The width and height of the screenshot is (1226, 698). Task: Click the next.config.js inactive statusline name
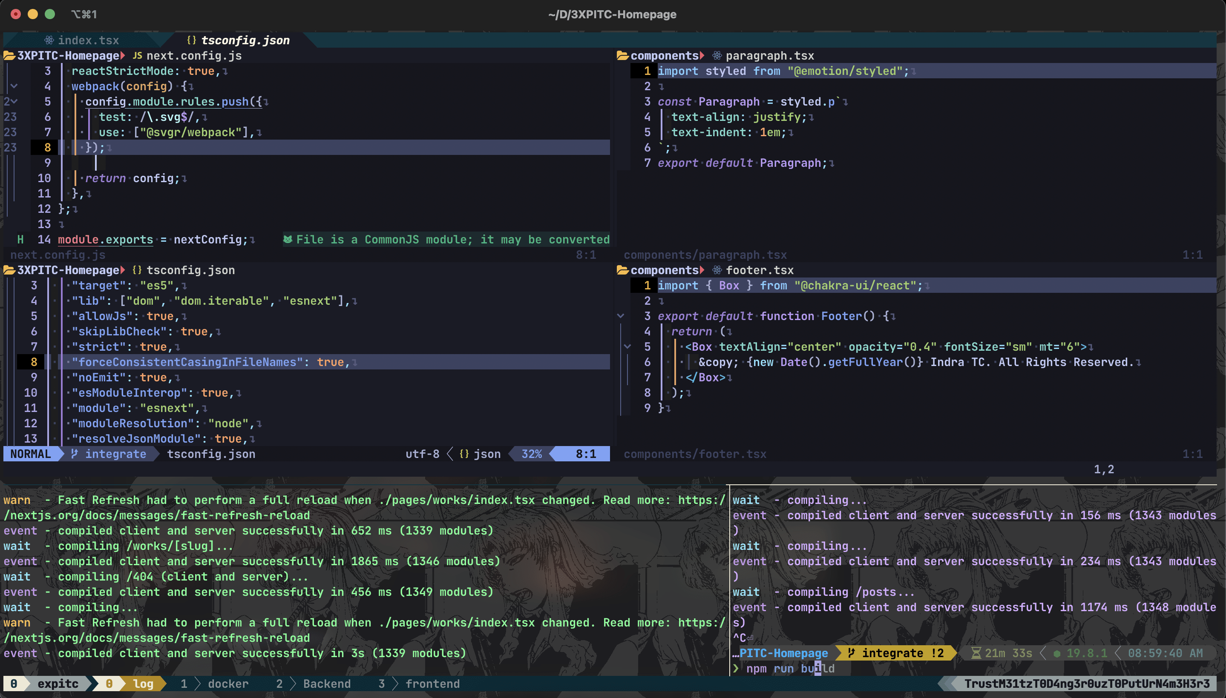click(58, 255)
